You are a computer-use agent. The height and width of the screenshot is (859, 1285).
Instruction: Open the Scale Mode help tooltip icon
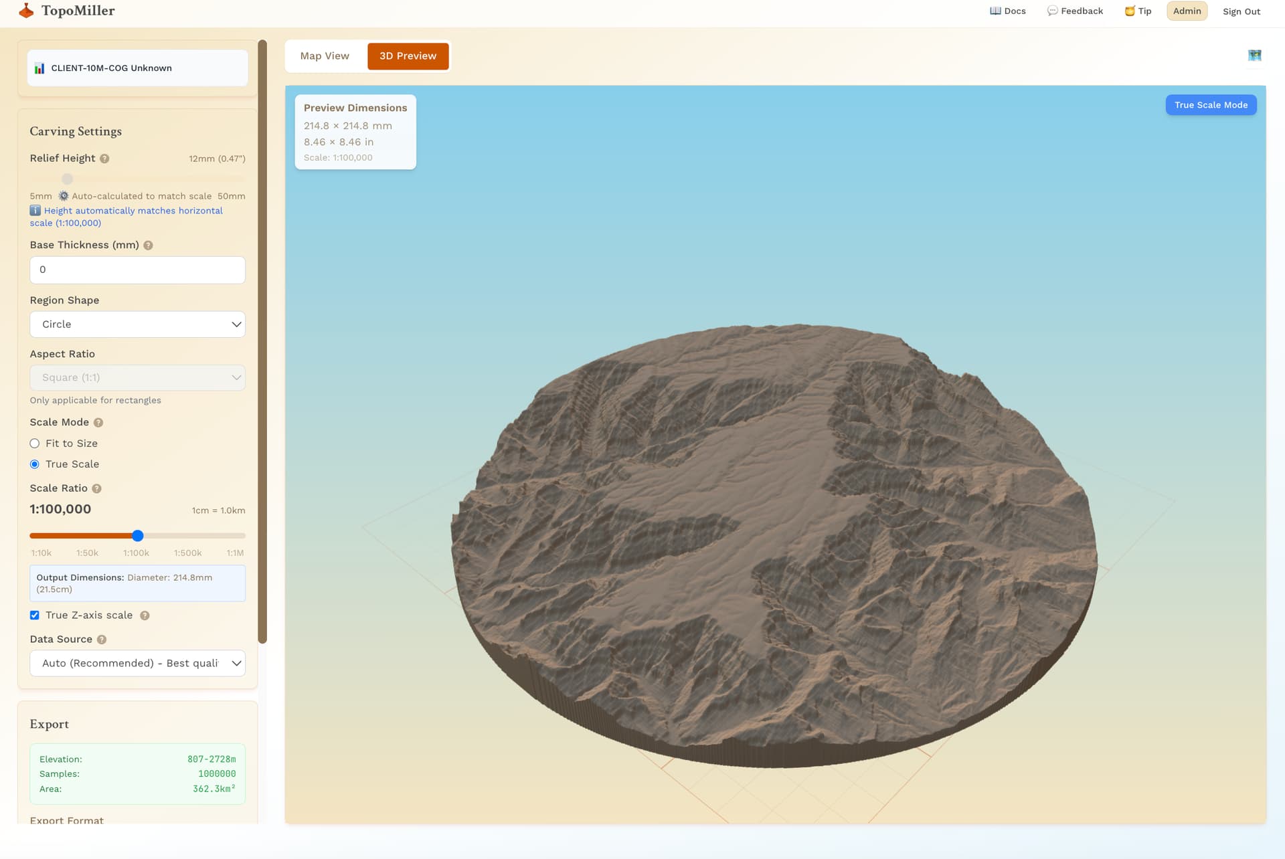click(x=98, y=423)
